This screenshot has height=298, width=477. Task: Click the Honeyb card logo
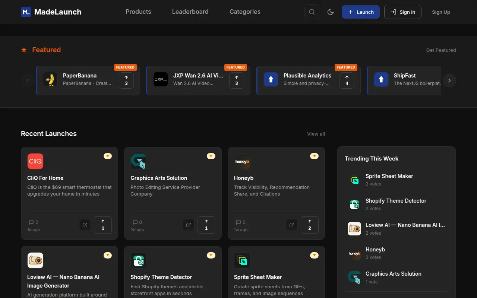click(242, 161)
